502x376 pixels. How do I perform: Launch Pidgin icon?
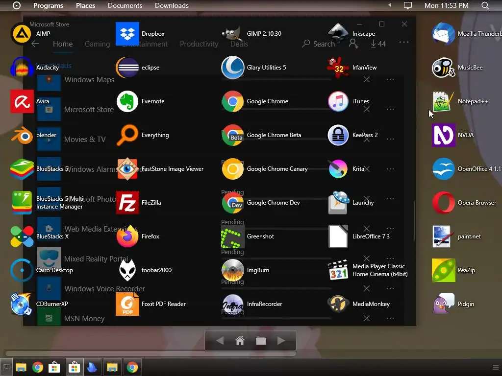(x=443, y=304)
